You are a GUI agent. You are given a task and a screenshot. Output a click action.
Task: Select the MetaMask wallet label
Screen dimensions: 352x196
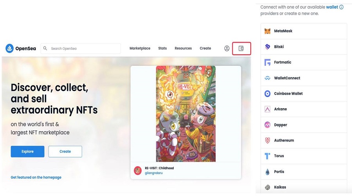(283, 31)
